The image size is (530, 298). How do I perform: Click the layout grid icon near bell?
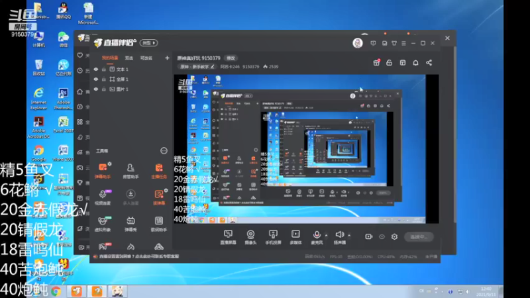click(x=403, y=63)
